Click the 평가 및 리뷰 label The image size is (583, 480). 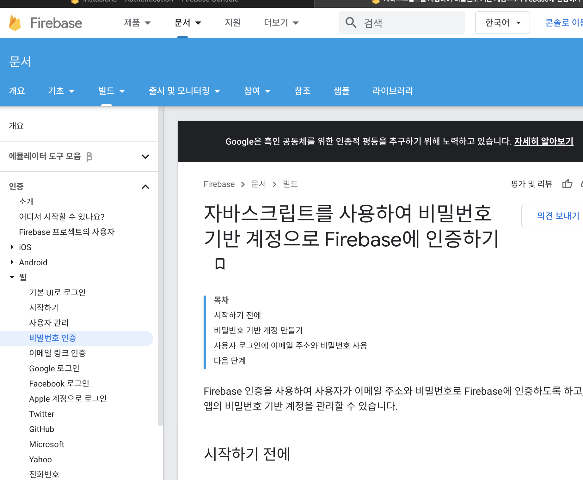coord(531,184)
